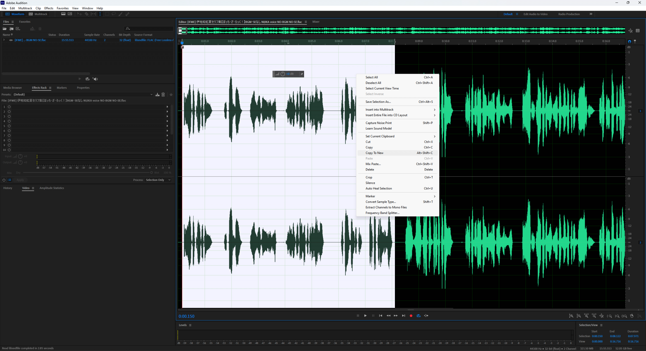Screen dimensions: 646x351
Task: Choose Copy To New from context menu
Action: [x=374, y=153]
